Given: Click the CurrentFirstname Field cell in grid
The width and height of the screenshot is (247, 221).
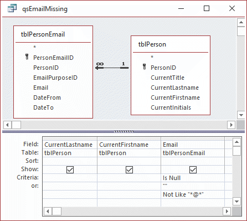Looking at the screenshot, I should point(129,145).
